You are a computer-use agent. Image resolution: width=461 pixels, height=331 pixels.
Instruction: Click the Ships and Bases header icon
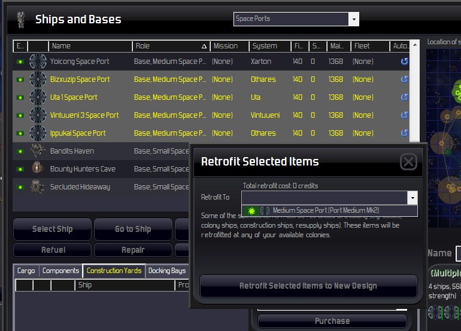[x=21, y=20]
